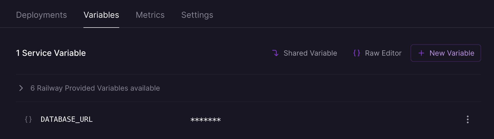Click the New Variable button label
Viewport: 494px width, 139px height.
point(452,53)
